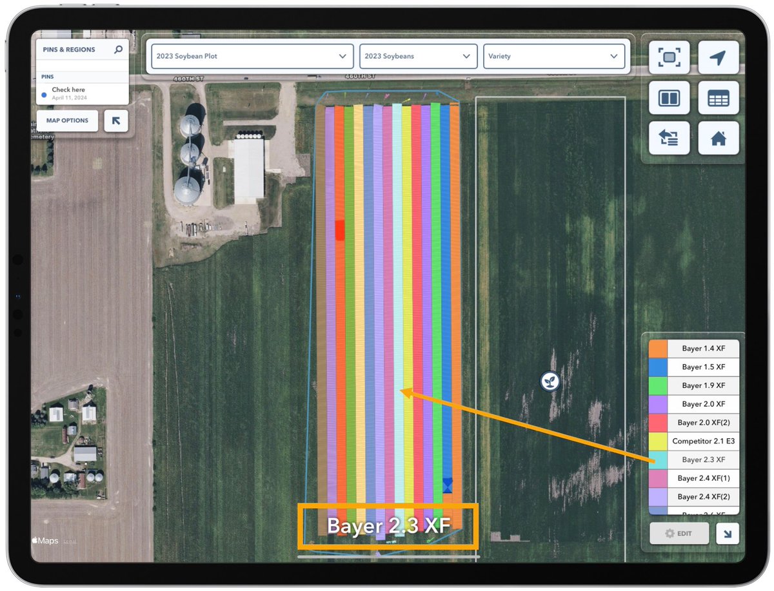This screenshot has width=774, height=591.
Task: Search pins and regions magnifier icon
Action: click(118, 50)
